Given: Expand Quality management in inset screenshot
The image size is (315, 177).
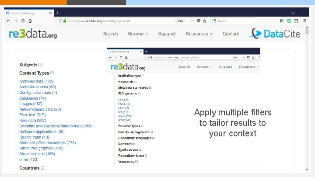Looking at the screenshot, I should click(152, 132).
